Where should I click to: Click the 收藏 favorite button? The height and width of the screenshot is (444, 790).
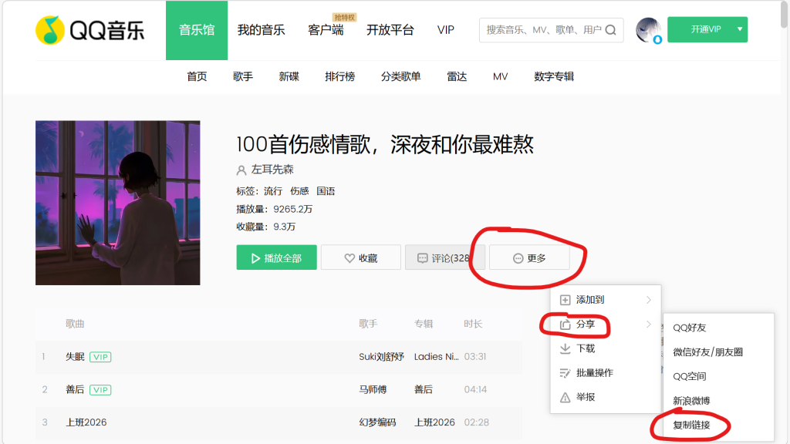pyautogui.click(x=360, y=258)
